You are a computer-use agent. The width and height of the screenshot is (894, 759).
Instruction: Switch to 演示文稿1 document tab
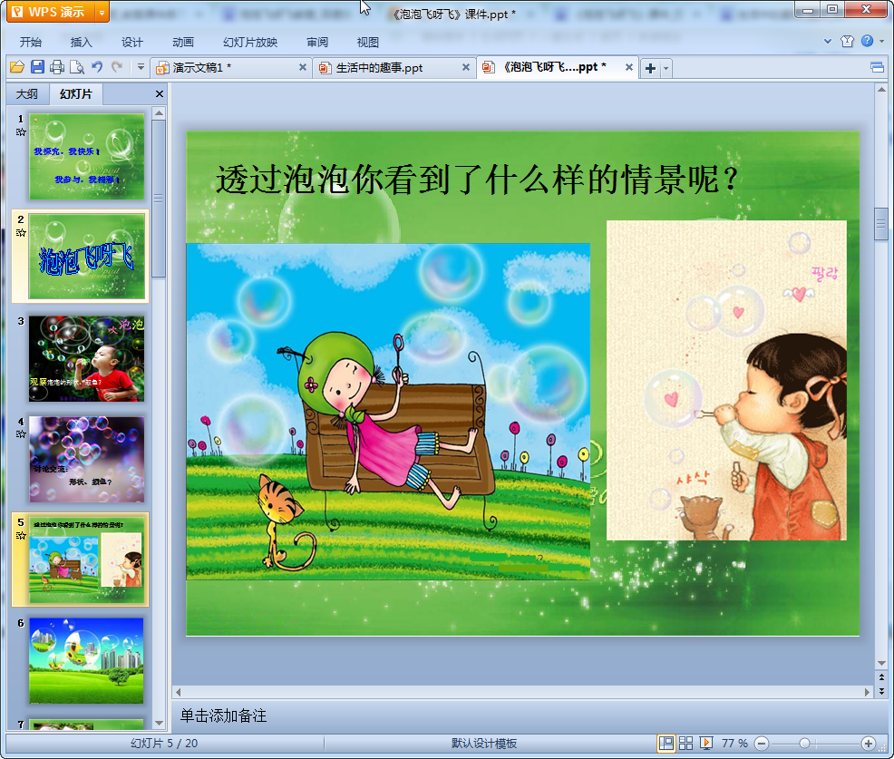[x=228, y=68]
